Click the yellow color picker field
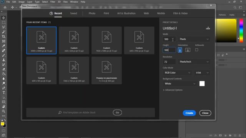 coord(226,31)
